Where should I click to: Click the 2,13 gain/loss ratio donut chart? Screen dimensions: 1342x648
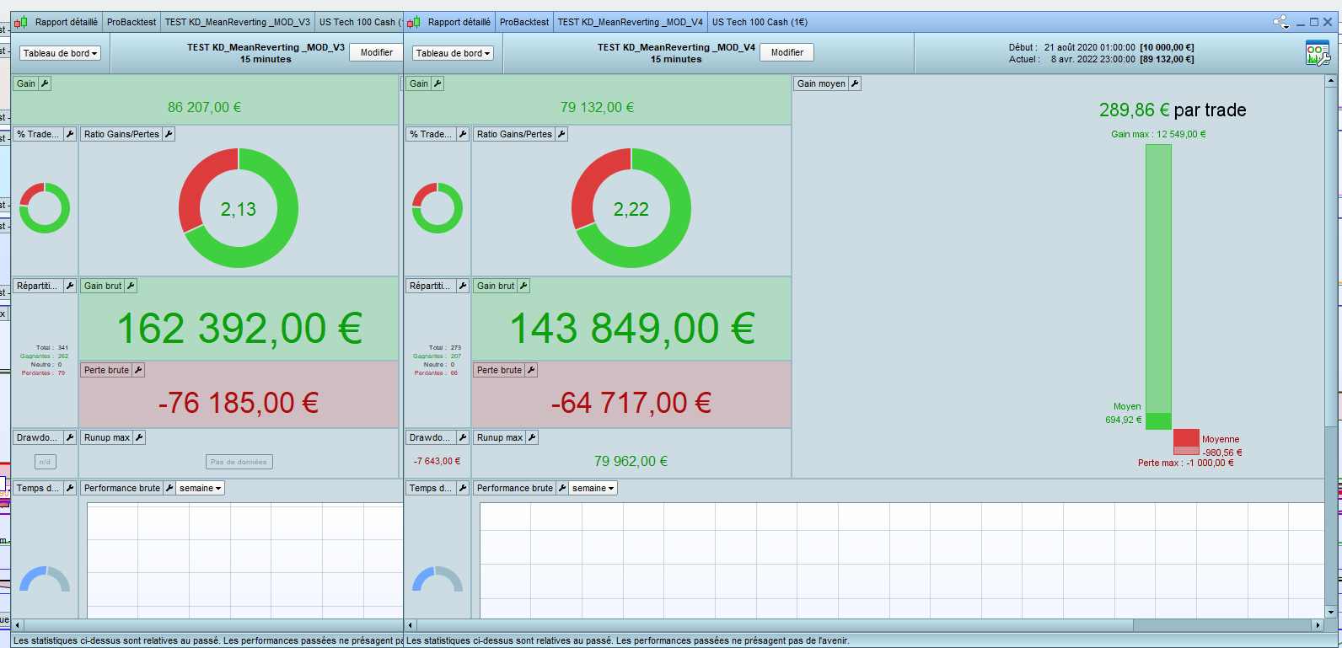click(x=239, y=208)
